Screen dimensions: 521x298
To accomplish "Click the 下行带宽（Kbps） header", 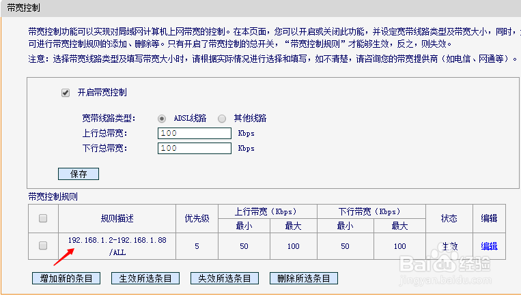I will (369, 211).
